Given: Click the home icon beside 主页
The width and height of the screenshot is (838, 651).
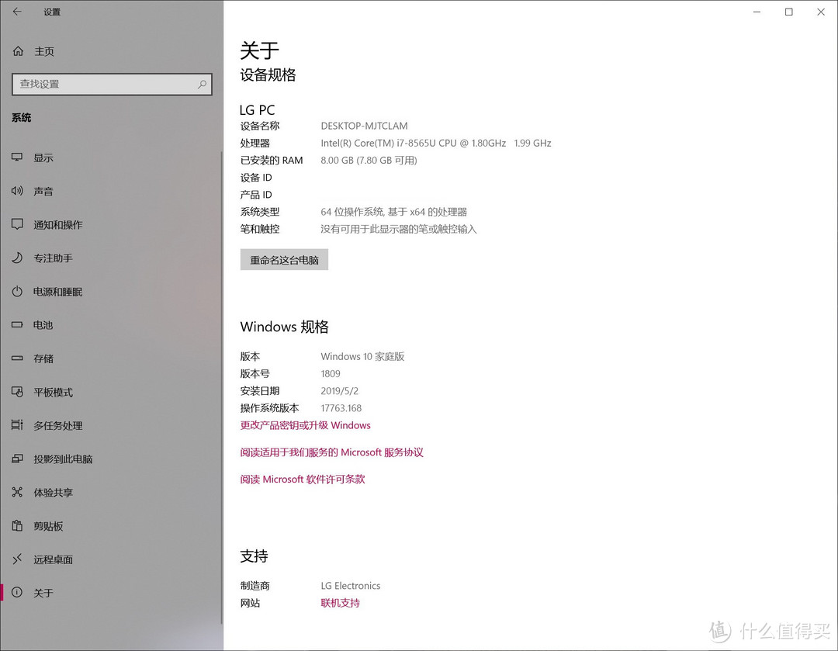Looking at the screenshot, I should click(18, 51).
